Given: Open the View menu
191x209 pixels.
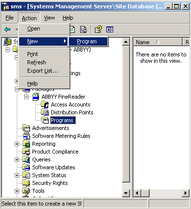Looking at the screenshot, I should pyautogui.click(x=49, y=18).
